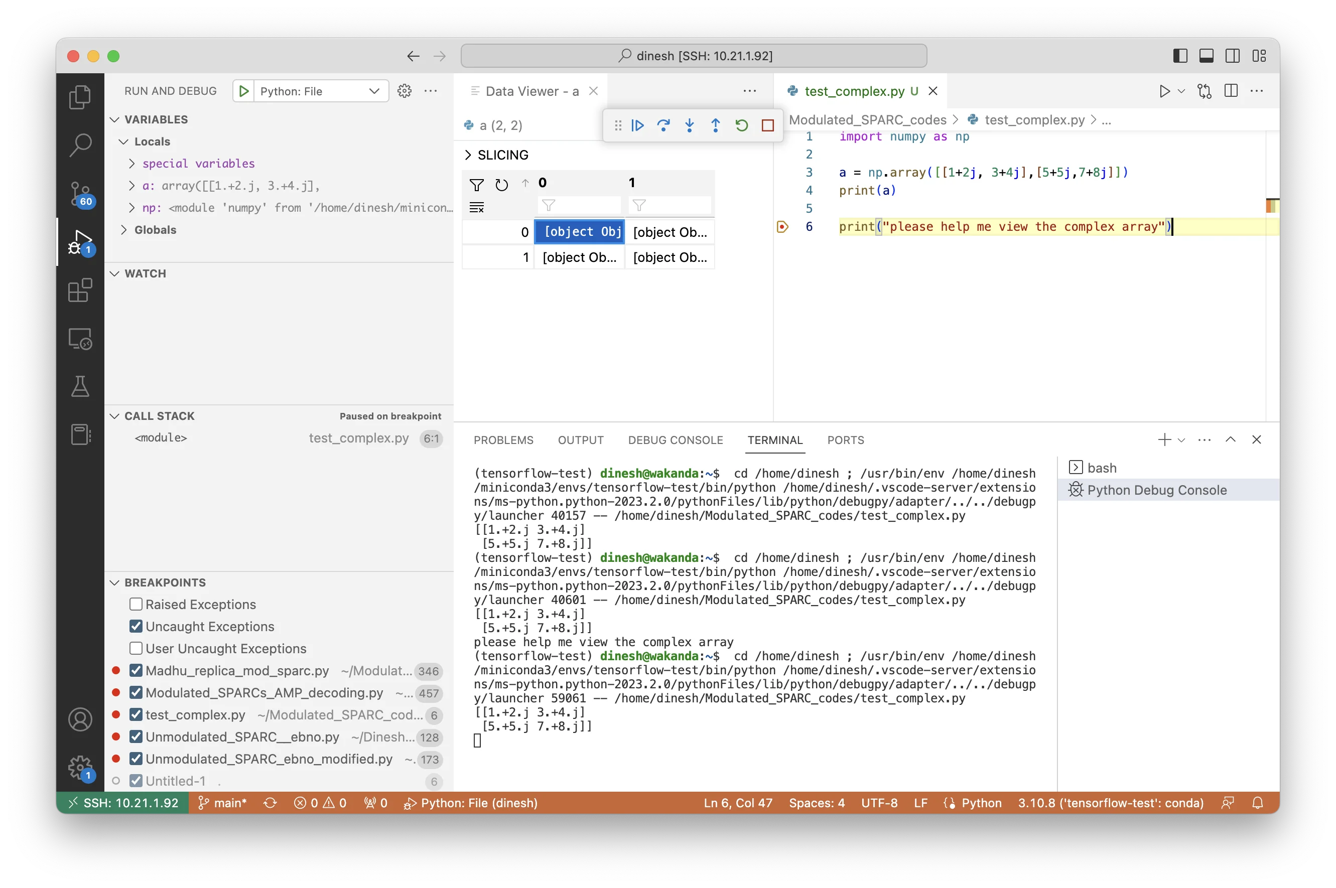
Task: Expand special variables in Variables panel
Action: tap(132, 163)
